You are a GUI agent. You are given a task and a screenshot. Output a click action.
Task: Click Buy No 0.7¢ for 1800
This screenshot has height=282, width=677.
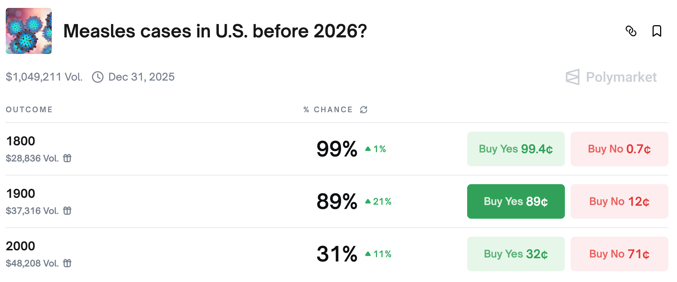tap(619, 149)
